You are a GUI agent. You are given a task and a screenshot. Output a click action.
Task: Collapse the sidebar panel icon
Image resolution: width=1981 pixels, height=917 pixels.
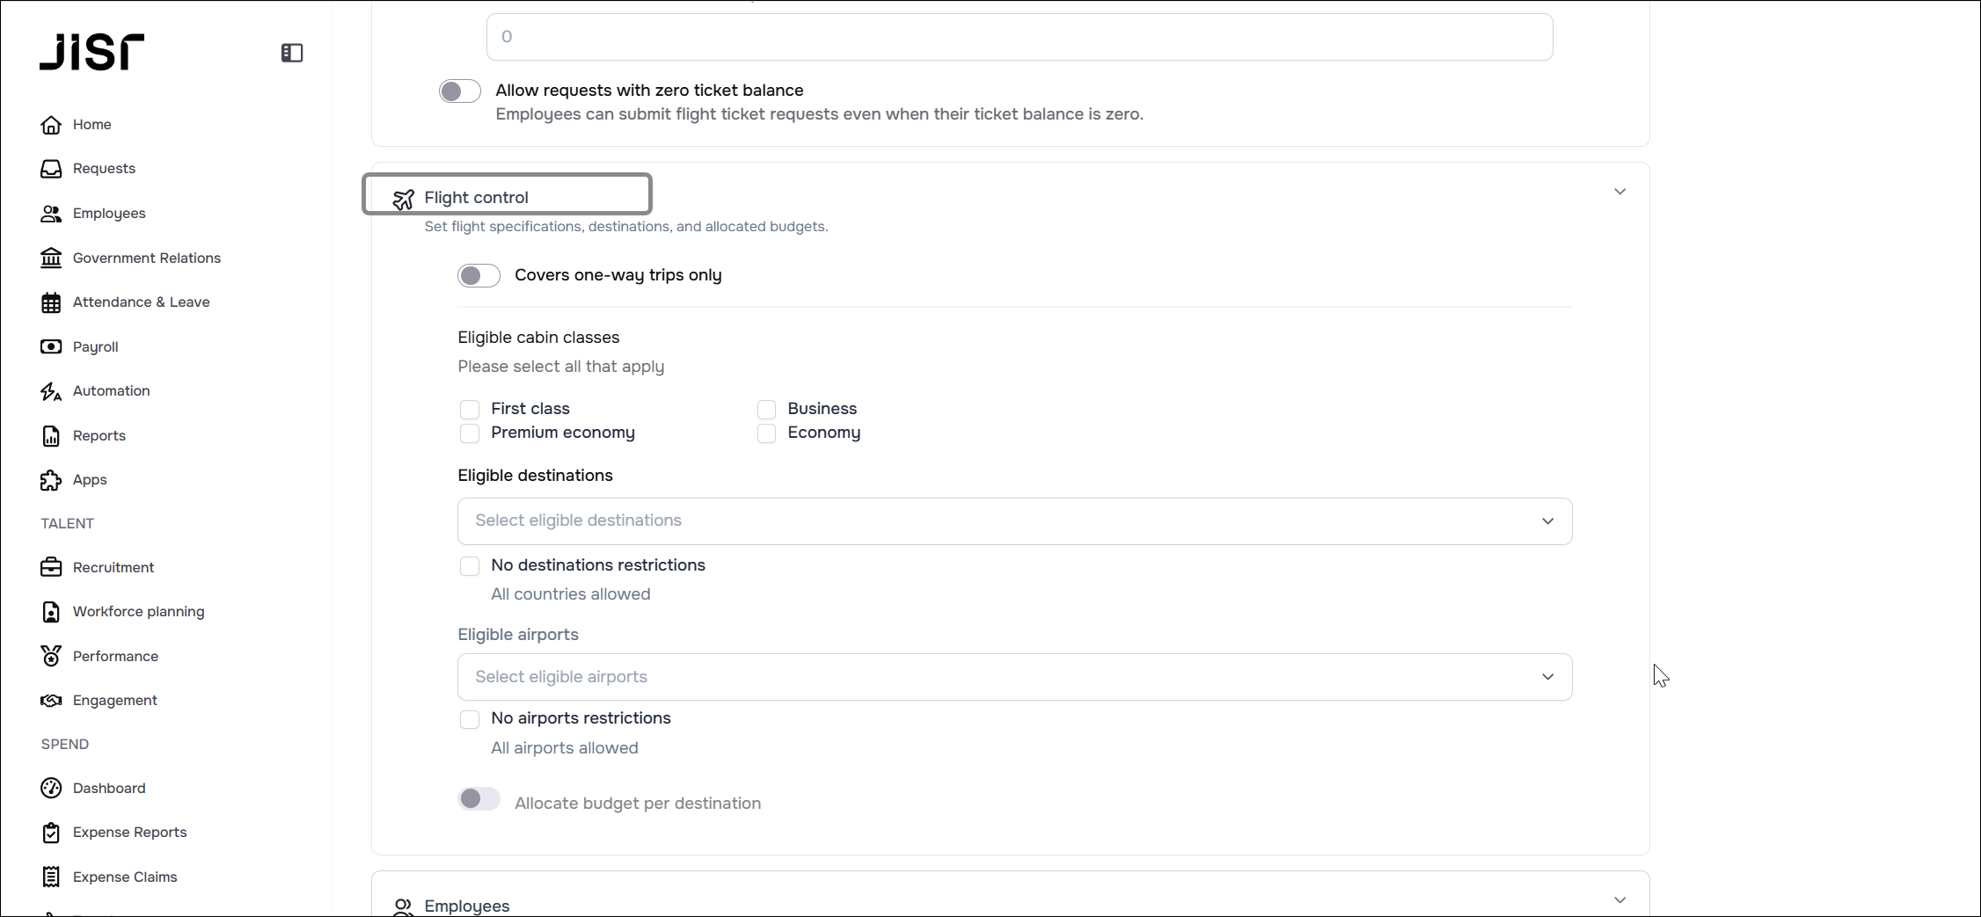292,53
